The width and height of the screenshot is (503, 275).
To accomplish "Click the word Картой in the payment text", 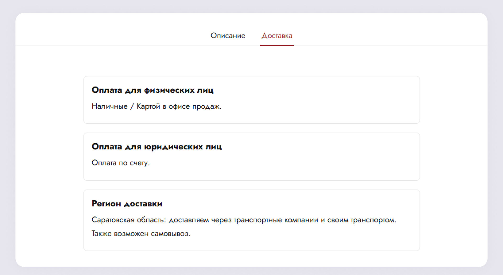I will click(148, 106).
